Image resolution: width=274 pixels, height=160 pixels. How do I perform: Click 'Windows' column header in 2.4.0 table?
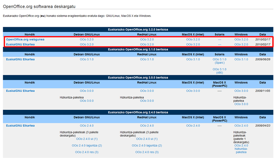[241, 117]
